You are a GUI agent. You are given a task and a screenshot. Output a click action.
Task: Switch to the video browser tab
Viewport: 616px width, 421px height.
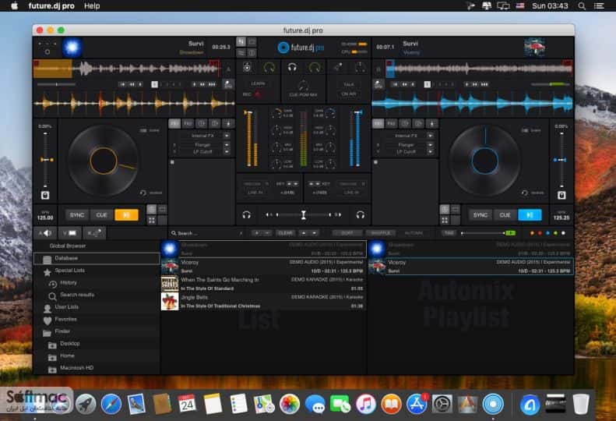point(70,233)
